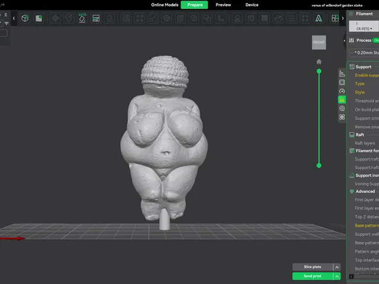Click the Raft layers setting label
The height and width of the screenshot is (284, 379).
click(x=365, y=143)
